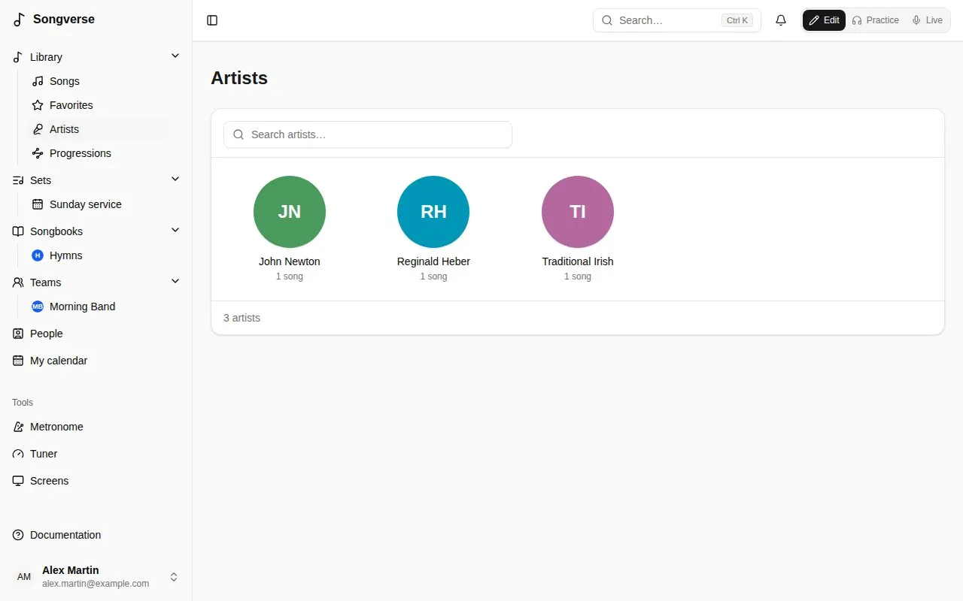Click the Library section label
The height and width of the screenshot is (601, 963).
pos(46,57)
